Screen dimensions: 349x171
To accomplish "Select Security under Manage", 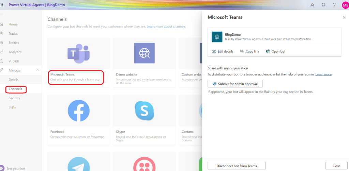I will 14,98.
